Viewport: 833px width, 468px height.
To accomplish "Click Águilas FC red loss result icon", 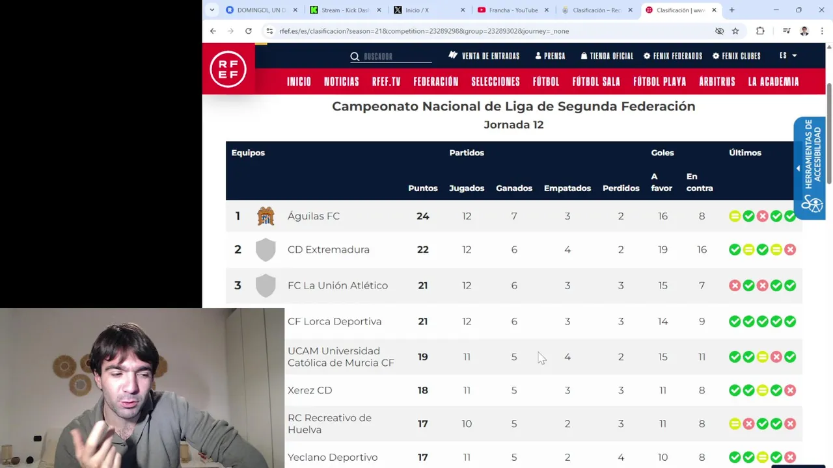I will click(762, 216).
